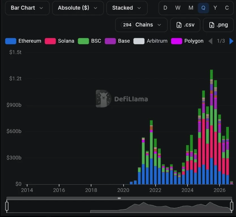Viewport: 236px width, 217px height.
Task: Click the 2026 x-axis label
Action: click(x=220, y=190)
